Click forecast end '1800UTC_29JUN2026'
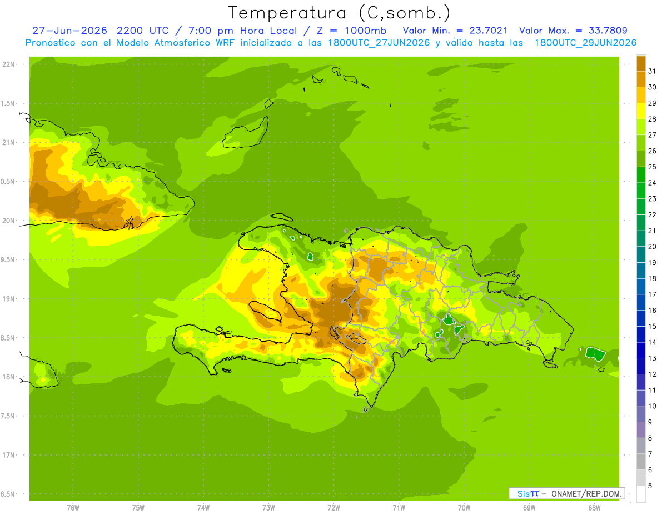 point(585,43)
